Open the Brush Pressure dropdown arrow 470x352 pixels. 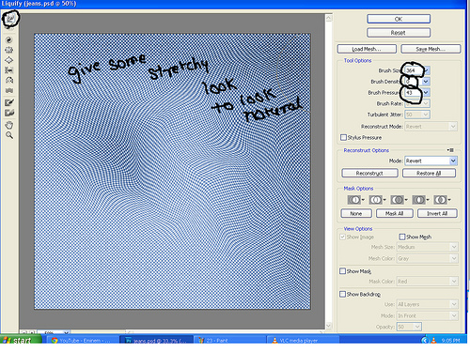coord(426,93)
